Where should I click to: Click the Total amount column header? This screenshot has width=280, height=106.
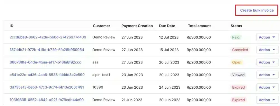[x=199, y=26]
